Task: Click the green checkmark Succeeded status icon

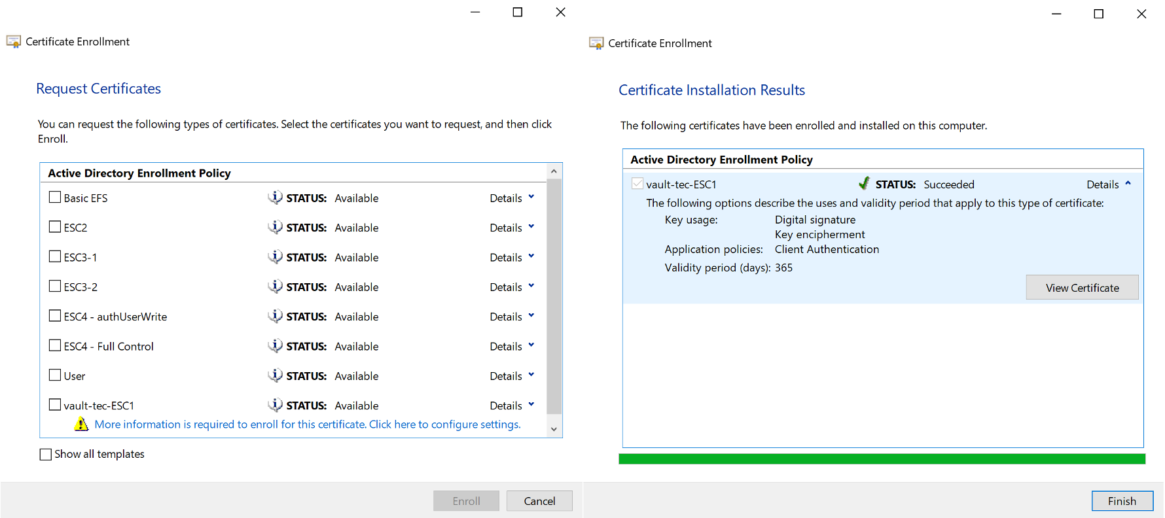Action: [x=864, y=183]
